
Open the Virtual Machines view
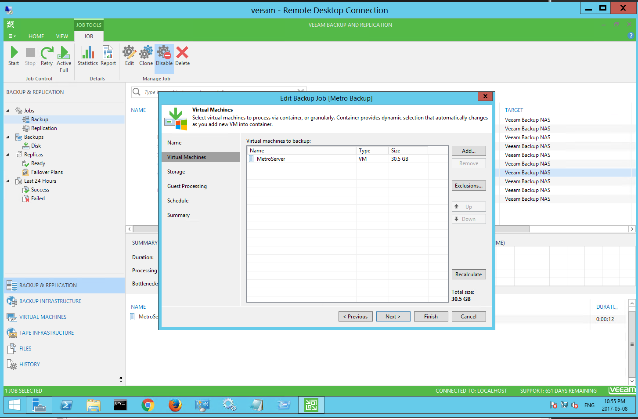pos(65,317)
